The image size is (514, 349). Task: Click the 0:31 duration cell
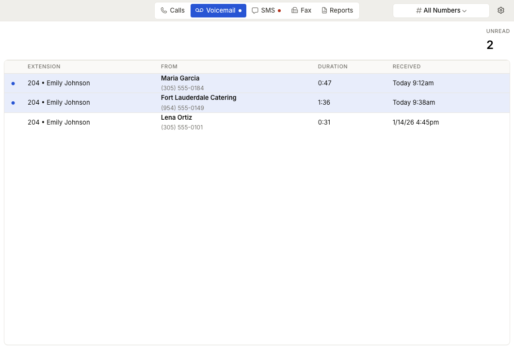[324, 122]
